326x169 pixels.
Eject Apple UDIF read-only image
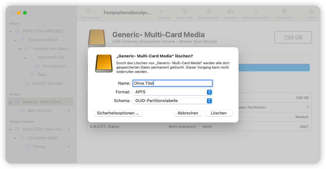click(x=69, y=129)
